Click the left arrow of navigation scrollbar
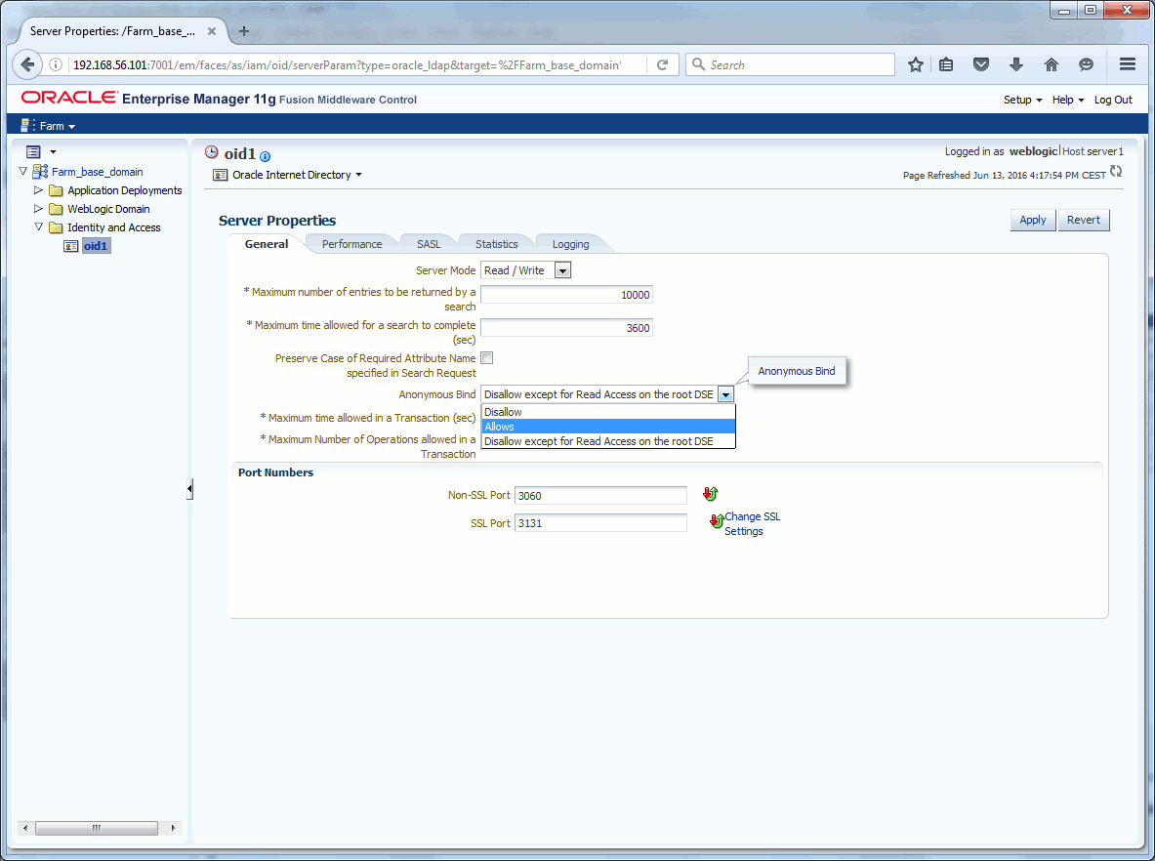 coord(25,828)
